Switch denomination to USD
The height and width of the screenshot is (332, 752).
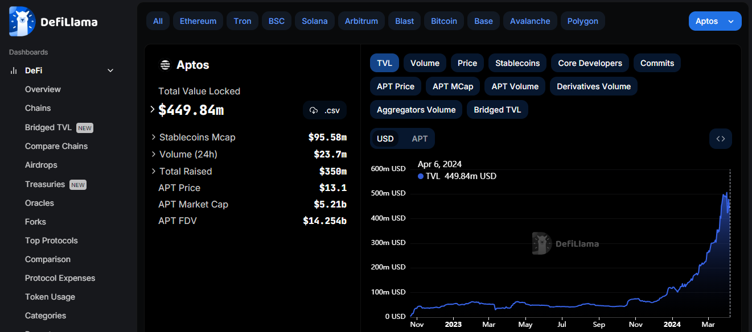[385, 139]
